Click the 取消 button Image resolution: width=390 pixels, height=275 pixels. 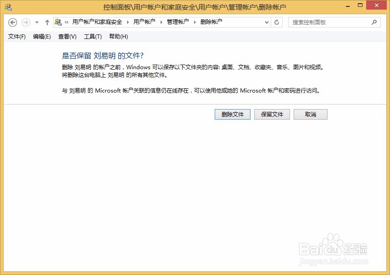(311, 114)
